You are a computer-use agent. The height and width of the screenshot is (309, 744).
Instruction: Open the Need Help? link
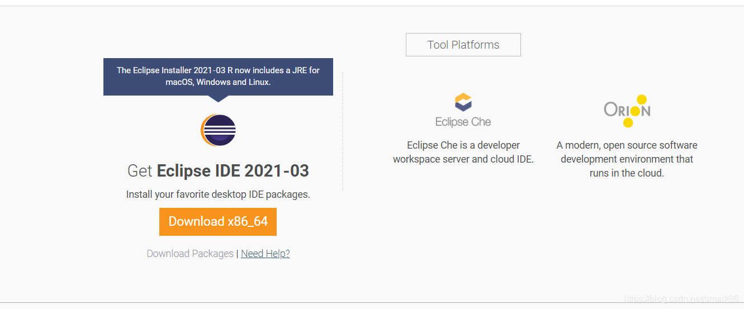[266, 254]
